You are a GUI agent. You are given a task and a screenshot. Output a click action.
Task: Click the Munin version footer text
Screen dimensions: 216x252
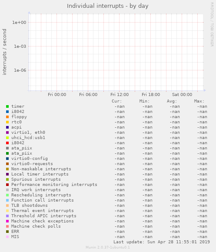[x=108, y=247]
